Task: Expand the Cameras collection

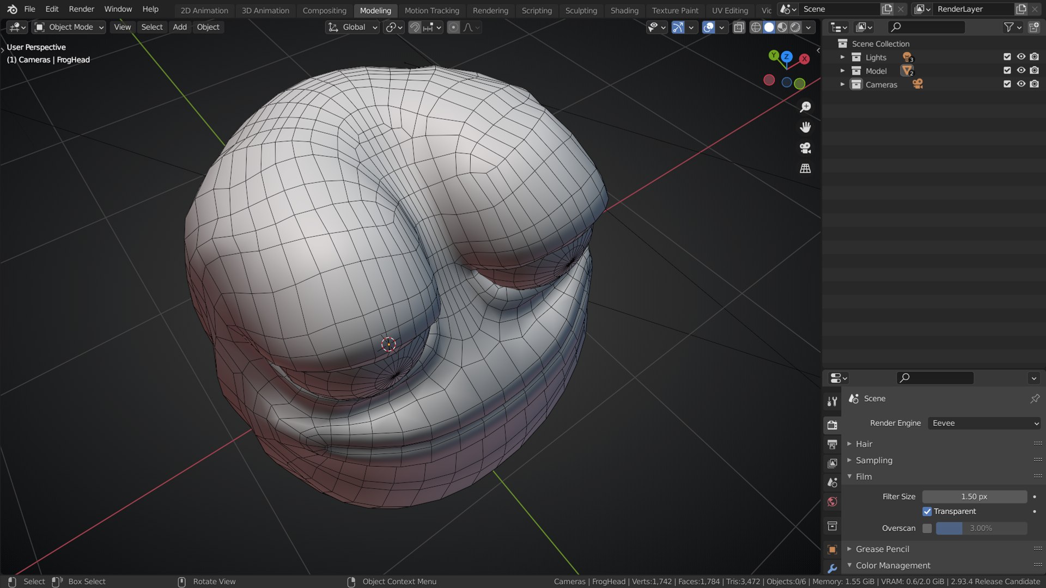Action: (842, 84)
